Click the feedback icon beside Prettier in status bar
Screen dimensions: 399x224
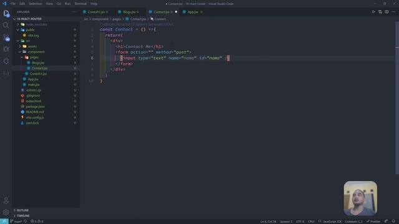386,222
